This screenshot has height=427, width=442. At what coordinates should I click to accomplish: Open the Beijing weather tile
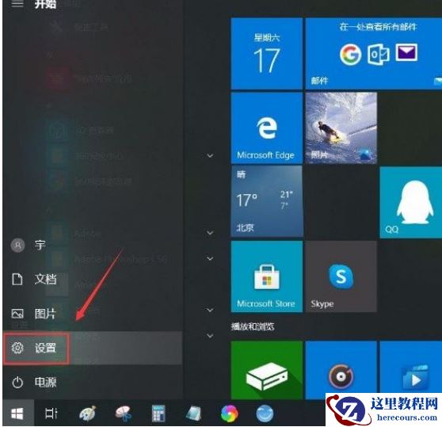coord(266,201)
